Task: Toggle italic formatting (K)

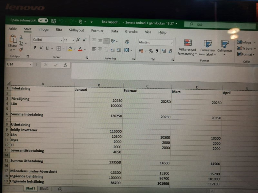Action: pos(41,48)
